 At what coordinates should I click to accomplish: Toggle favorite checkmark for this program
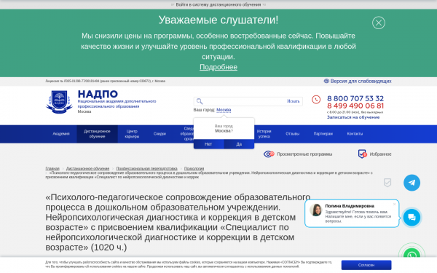[x=387, y=183]
